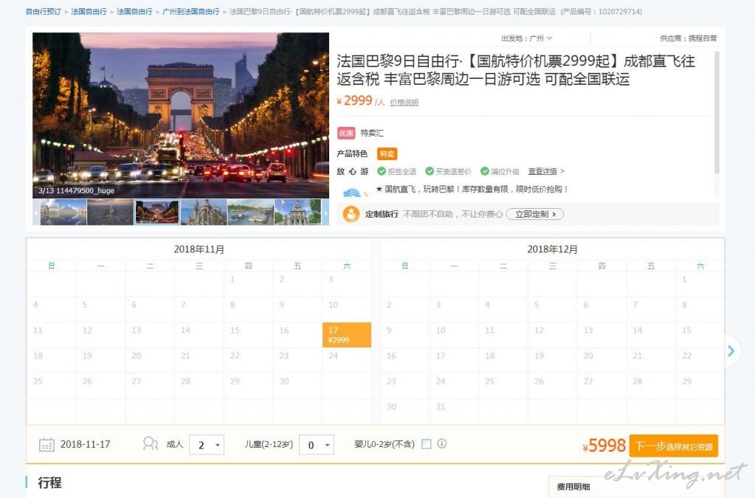Image resolution: width=755 pixels, height=498 pixels.
Task: Select the Gothic cathedral thumbnail
Action: [204, 212]
